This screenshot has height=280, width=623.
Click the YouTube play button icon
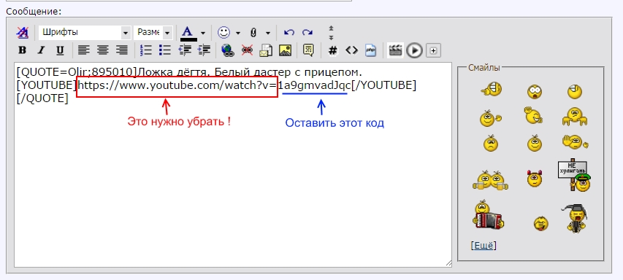pyautogui.click(x=414, y=50)
